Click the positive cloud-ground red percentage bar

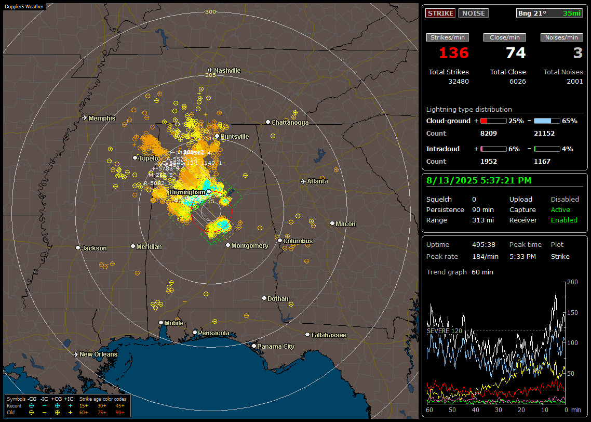point(493,121)
